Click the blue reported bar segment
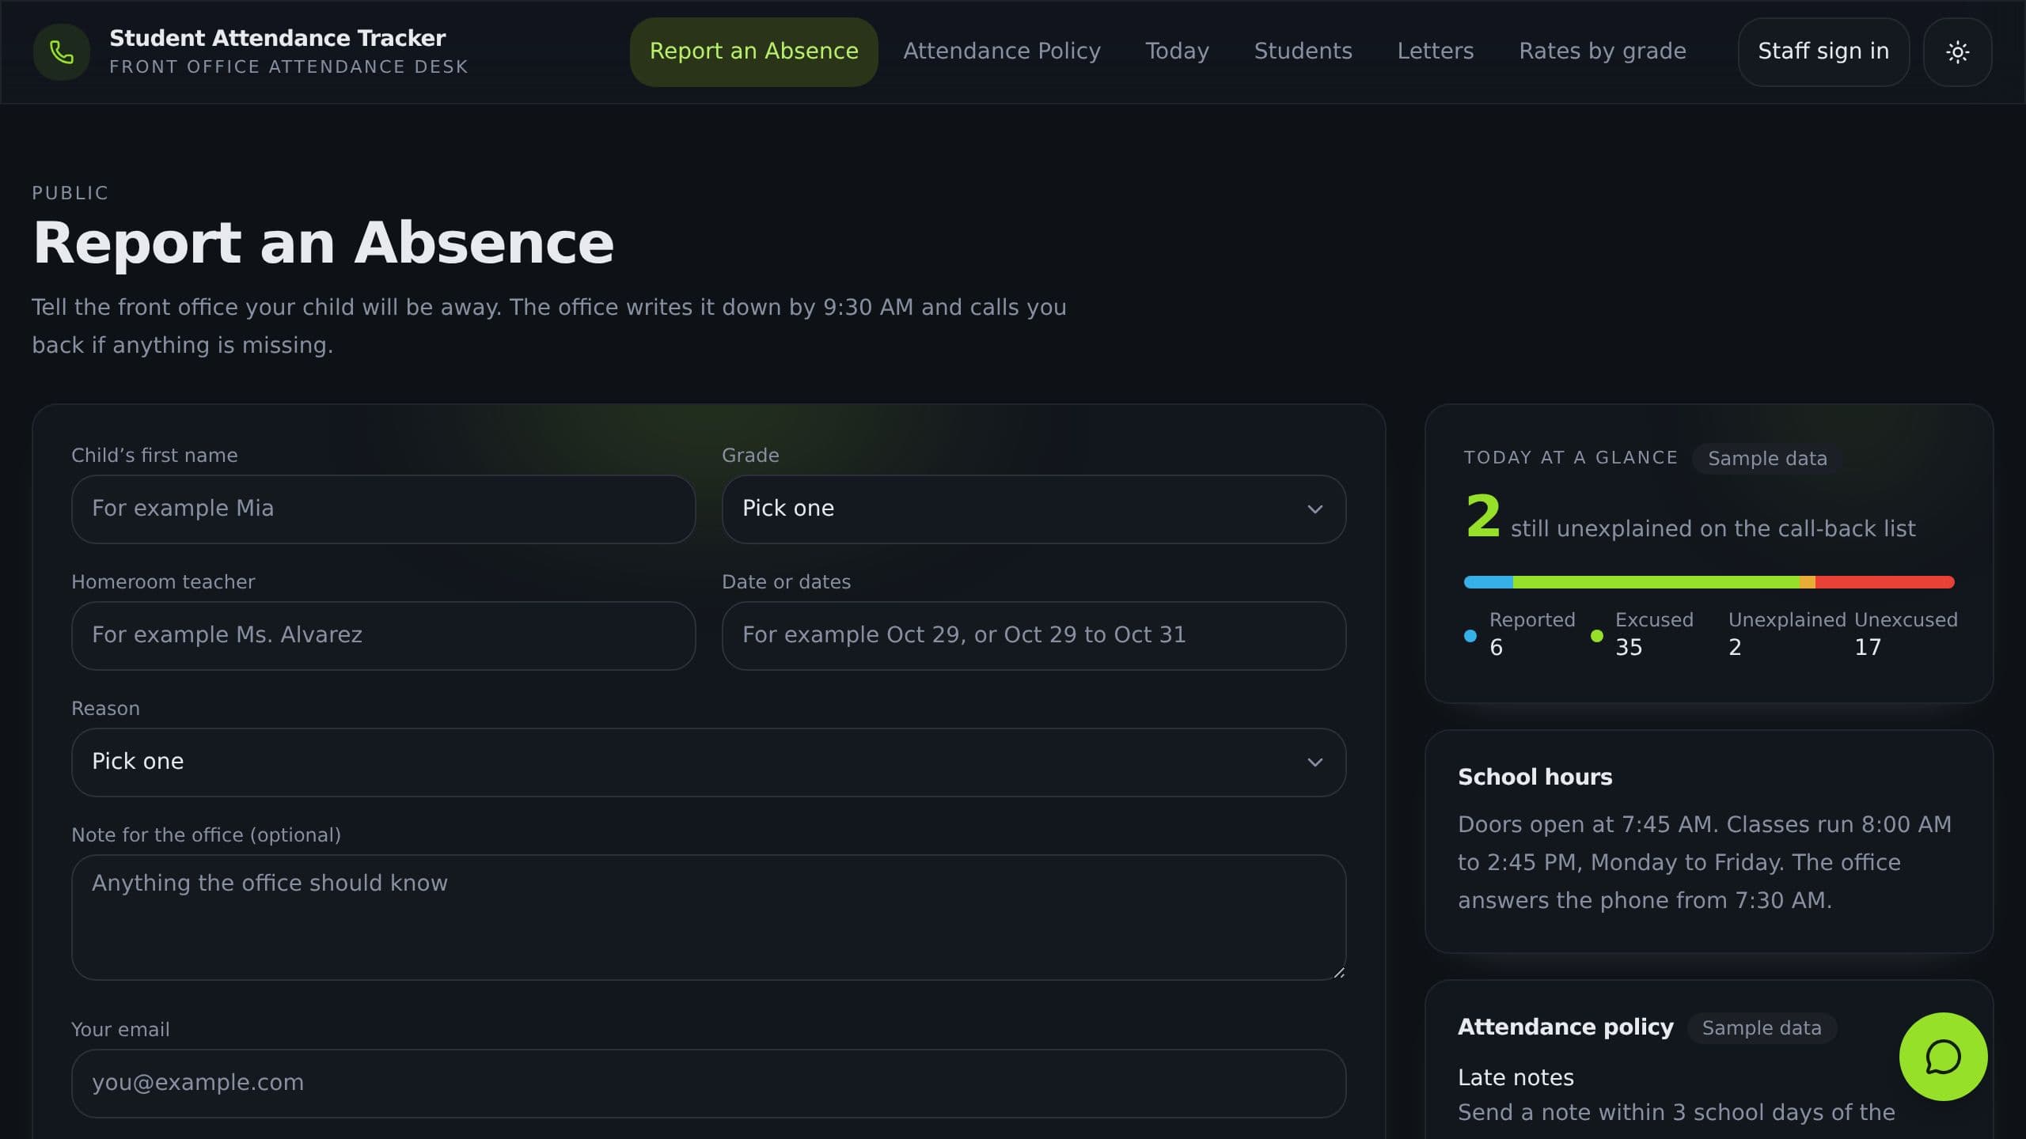The height and width of the screenshot is (1139, 2026). click(x=1489, y=582)
